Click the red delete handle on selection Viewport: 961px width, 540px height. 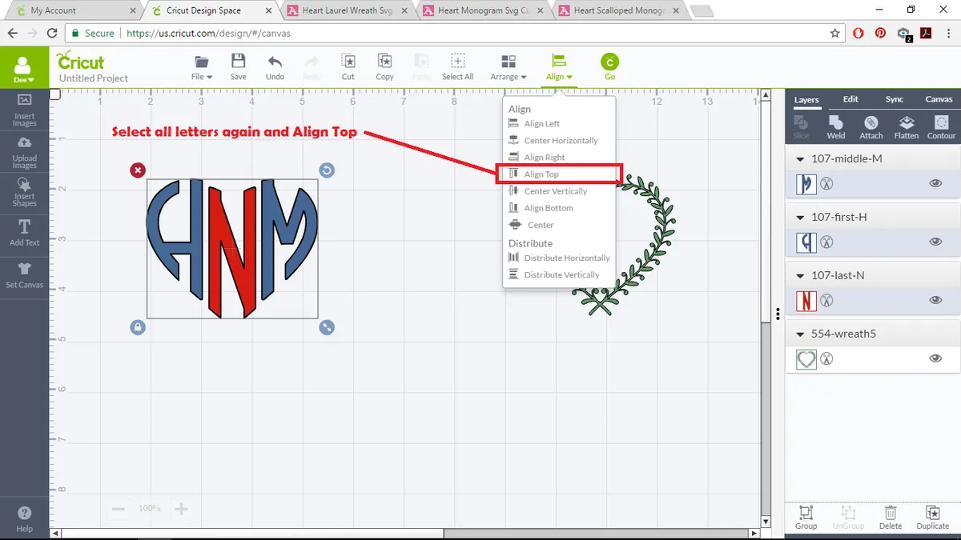[138, 170]
